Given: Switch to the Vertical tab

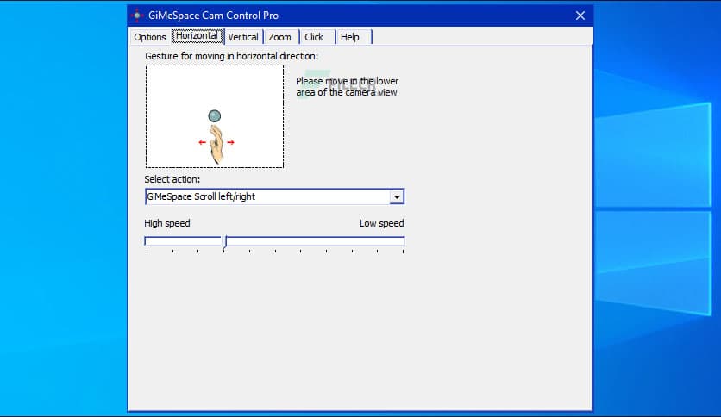Looking at the screenshot, I should point(243,37).
